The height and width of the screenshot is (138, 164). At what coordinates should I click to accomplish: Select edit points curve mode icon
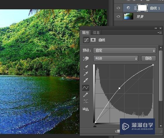coord(86,88)
